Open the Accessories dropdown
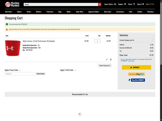162x121 pixels. (120, 12)
